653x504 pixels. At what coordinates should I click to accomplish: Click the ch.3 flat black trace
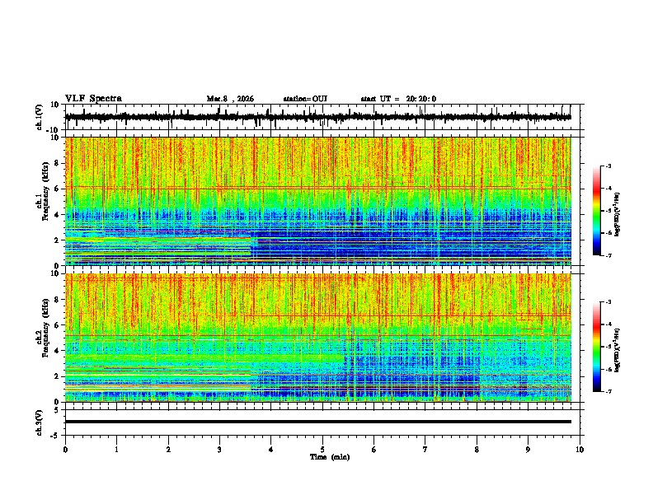pyautogui.click(x=318, y=422)
